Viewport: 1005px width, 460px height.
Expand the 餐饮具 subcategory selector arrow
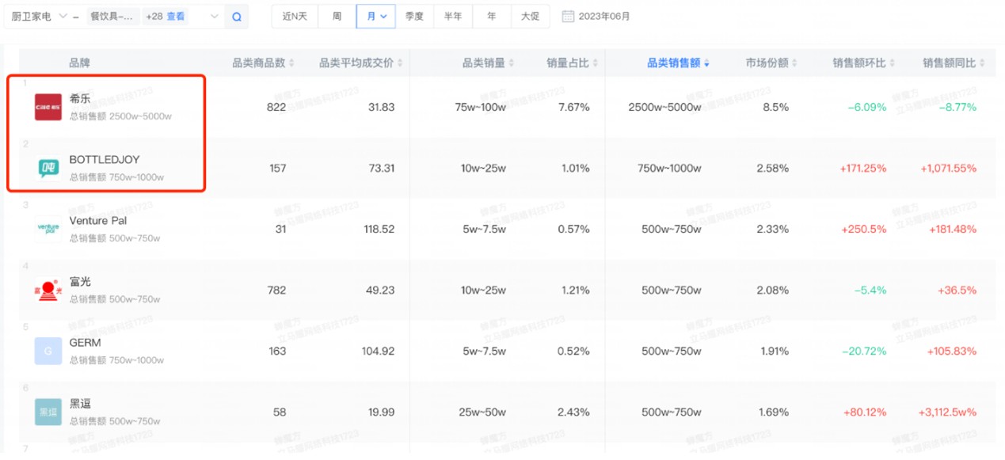pyautogui.click(x=215, y=16)
